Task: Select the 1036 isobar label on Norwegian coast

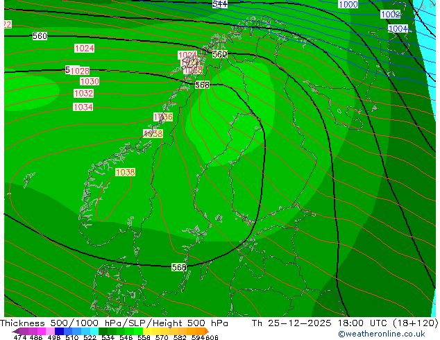Action: [x=163, y=117]
